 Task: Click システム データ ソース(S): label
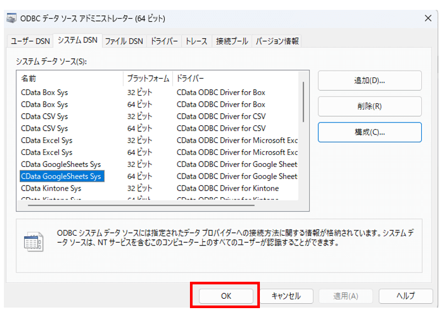coord(51,62)
